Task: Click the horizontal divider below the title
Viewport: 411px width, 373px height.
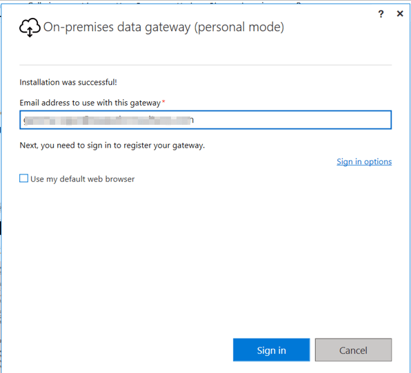Action: click(205, 65)
